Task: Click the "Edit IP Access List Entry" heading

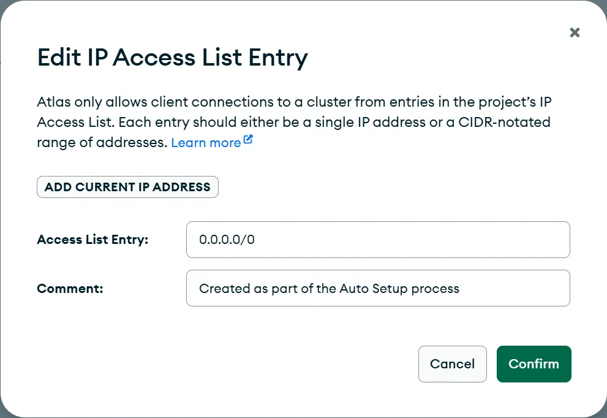Action: [172, 58]
